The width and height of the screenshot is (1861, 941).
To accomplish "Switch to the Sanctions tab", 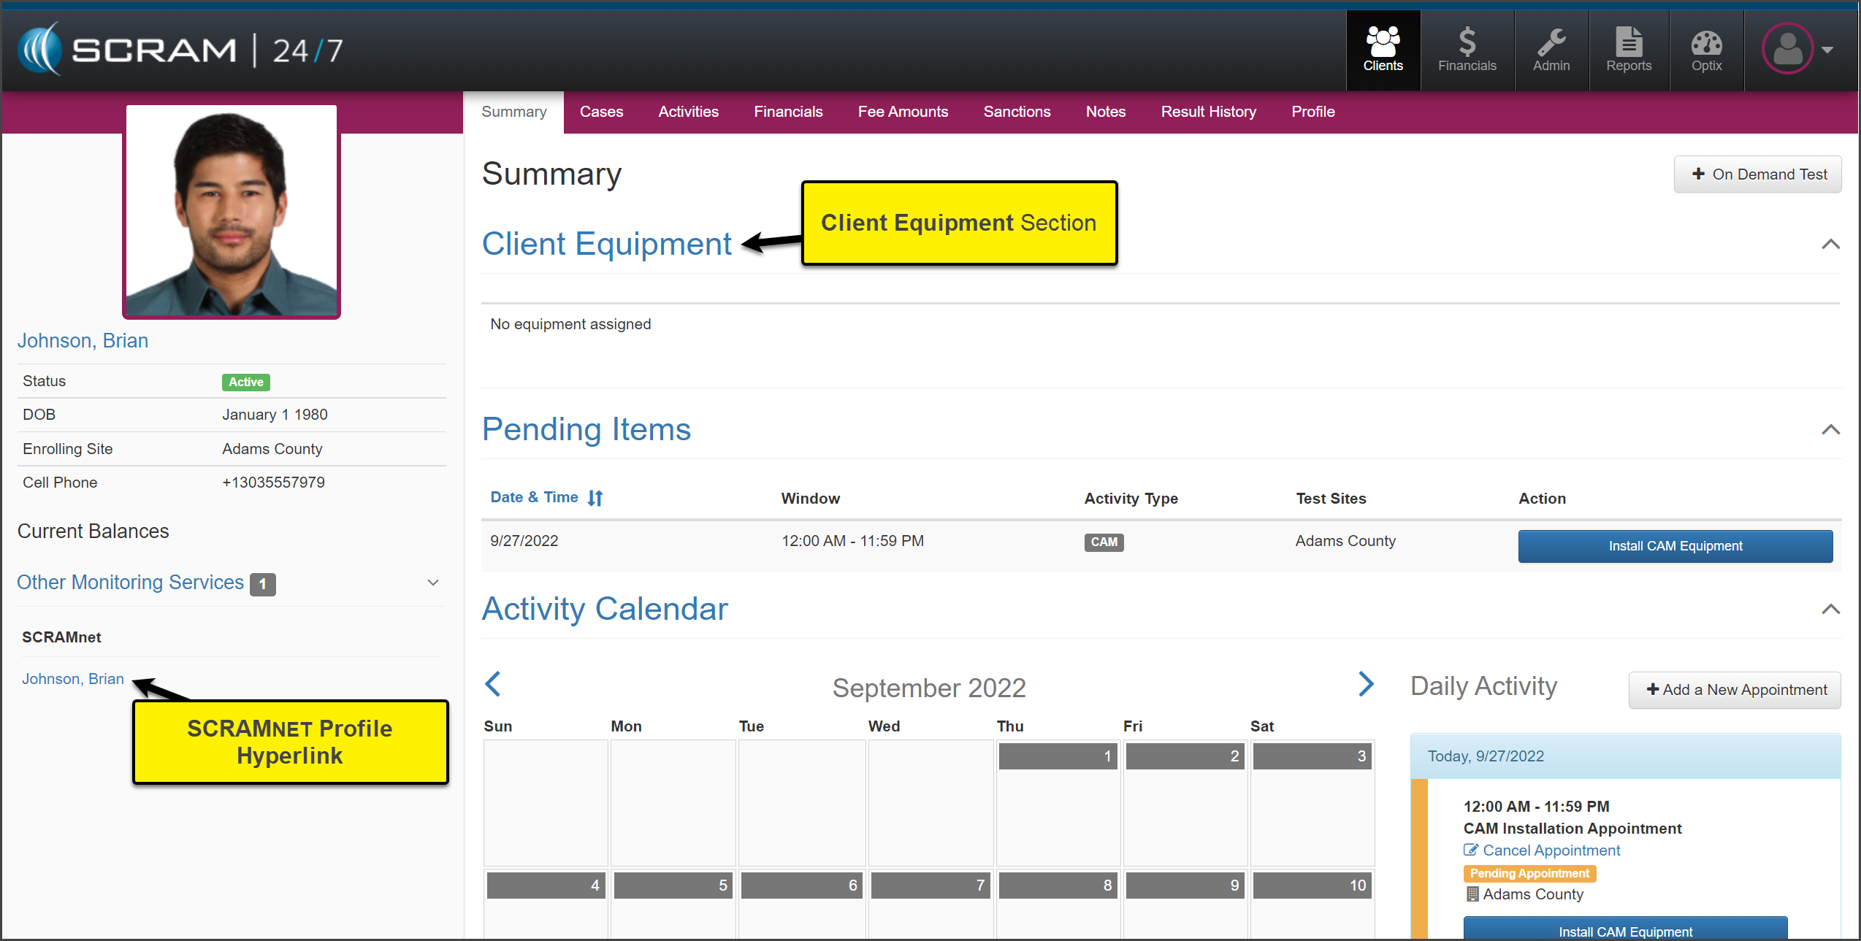I will (1017, 112).
